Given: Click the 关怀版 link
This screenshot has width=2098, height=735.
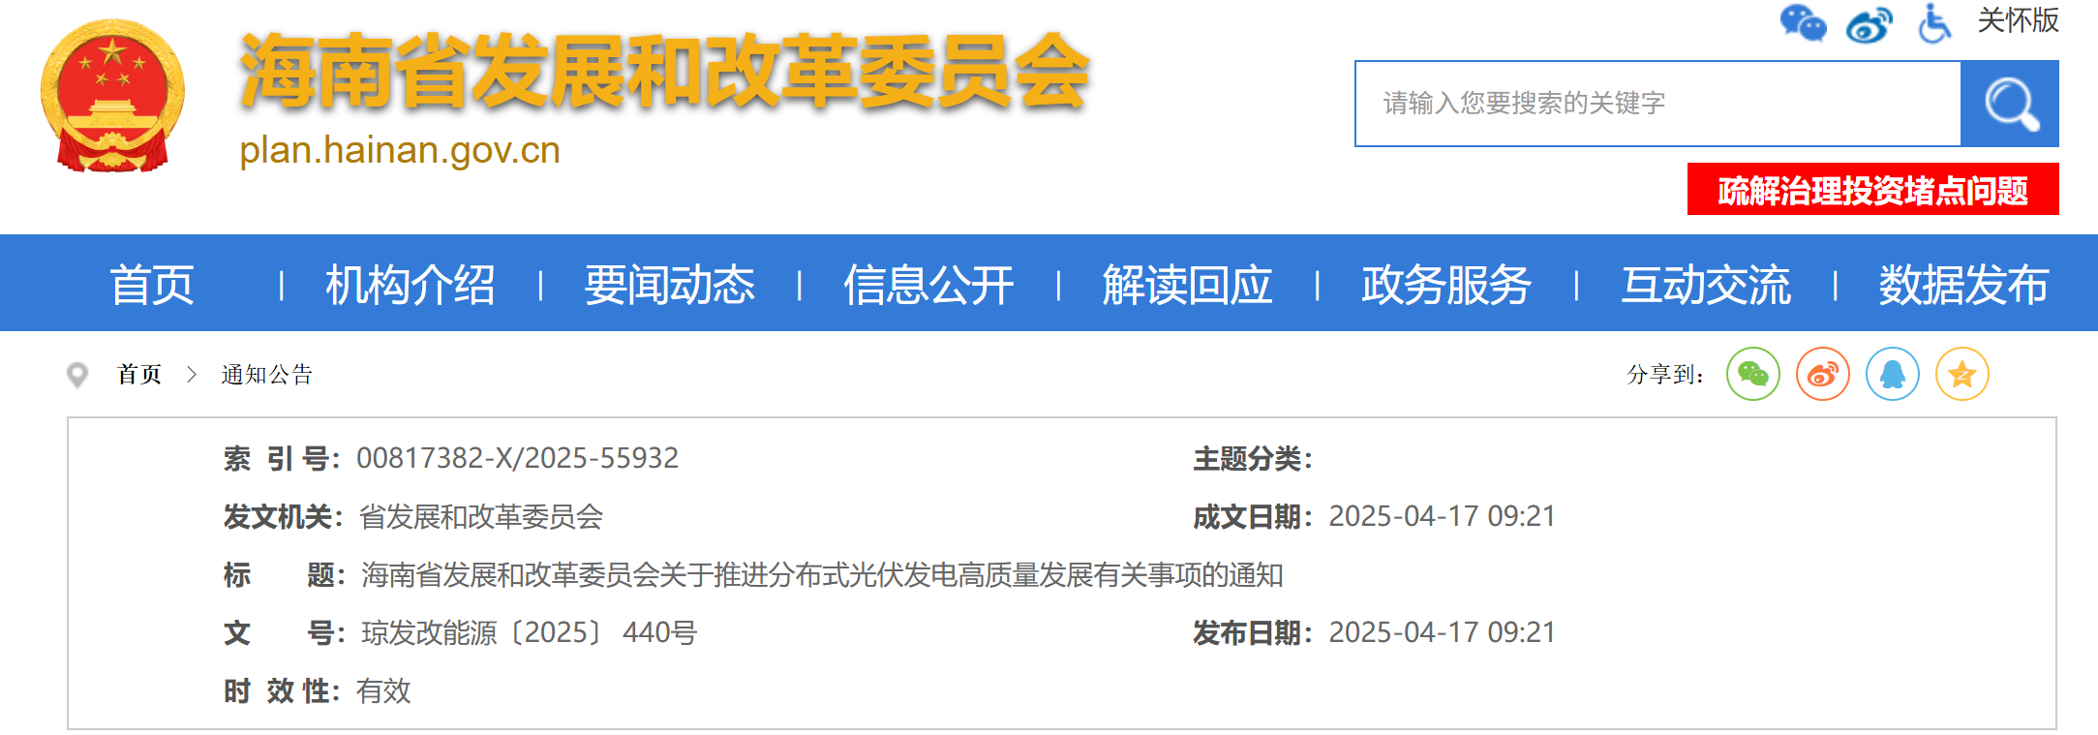Looking at the screenshot, I should [x=2018, y=20].
